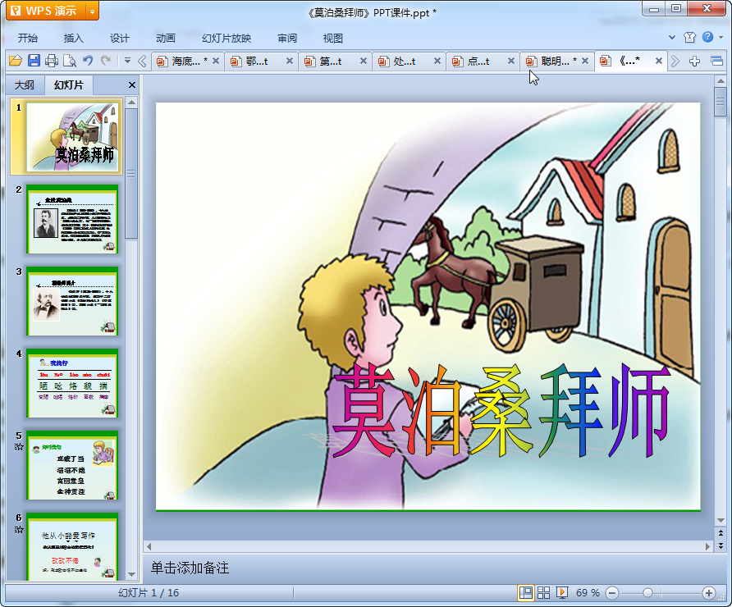
Task: Switch to Slide Sorter view icon
Action: pyautogui.click(x=544, y=592)
